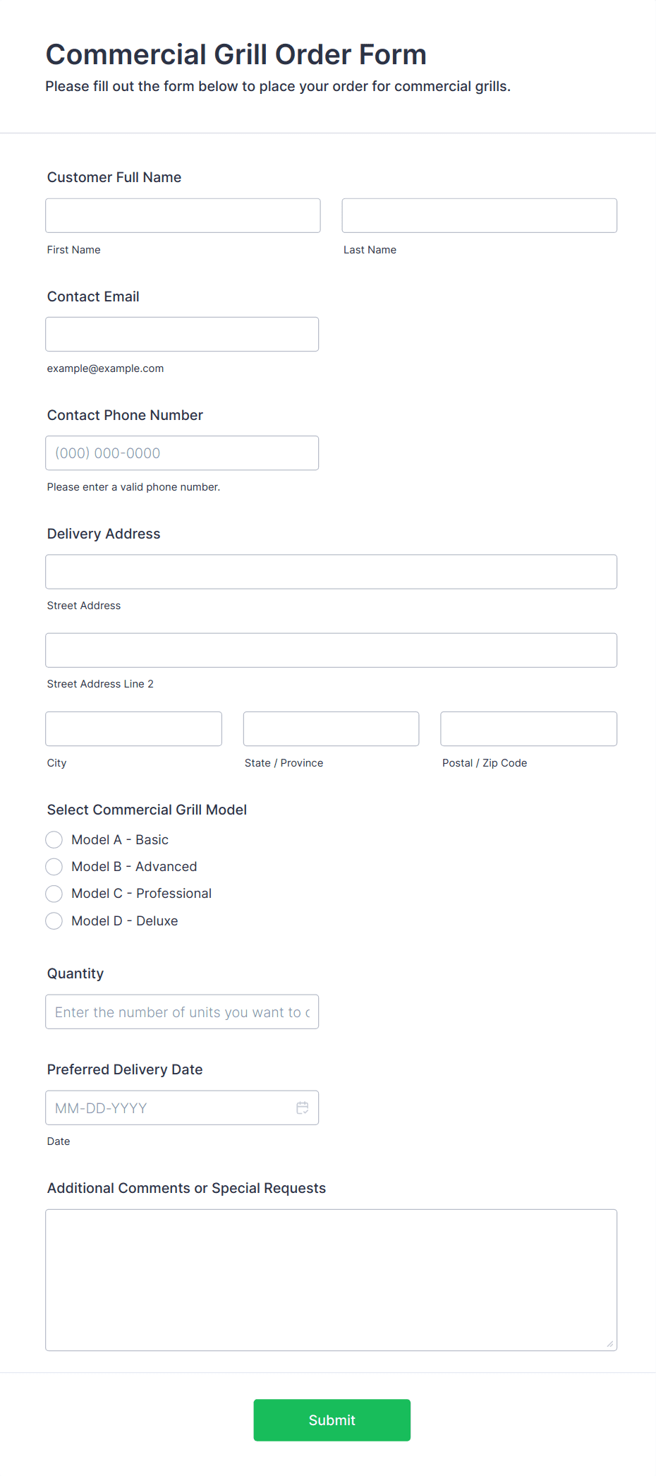Screen dimensions: 656x1476
Task: Click the State / Province field
Action: [331, 728]
